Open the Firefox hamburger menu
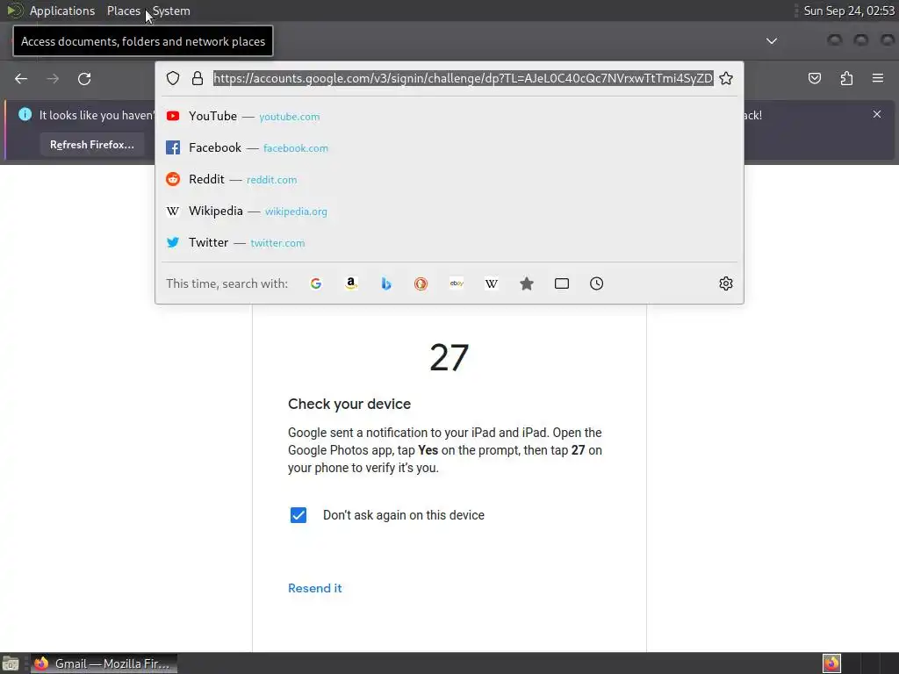This screenshot has height=674, width=899. click(x=878, y=78)
